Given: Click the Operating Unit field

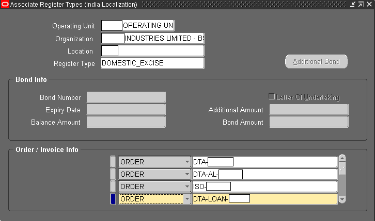Looking at the screenshot, I should 138,26.
